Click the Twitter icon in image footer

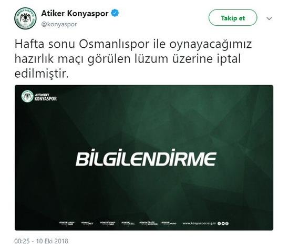[223, 223]
